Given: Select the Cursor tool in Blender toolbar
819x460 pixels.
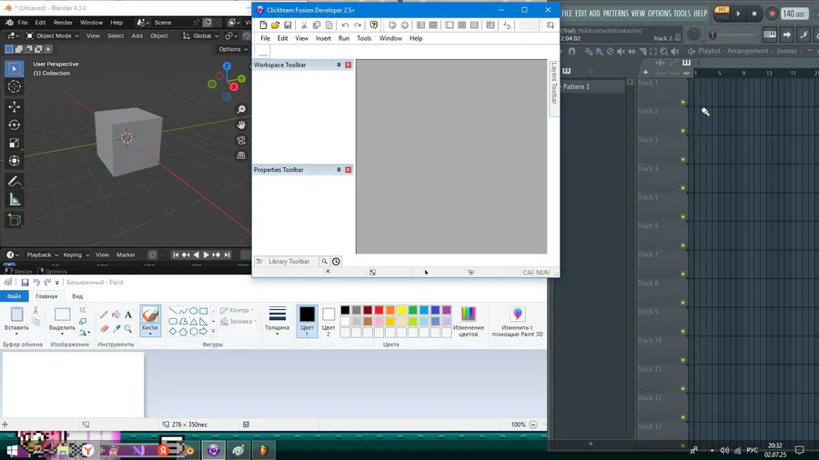Looking at the screenshot, I should click(14, 86).
